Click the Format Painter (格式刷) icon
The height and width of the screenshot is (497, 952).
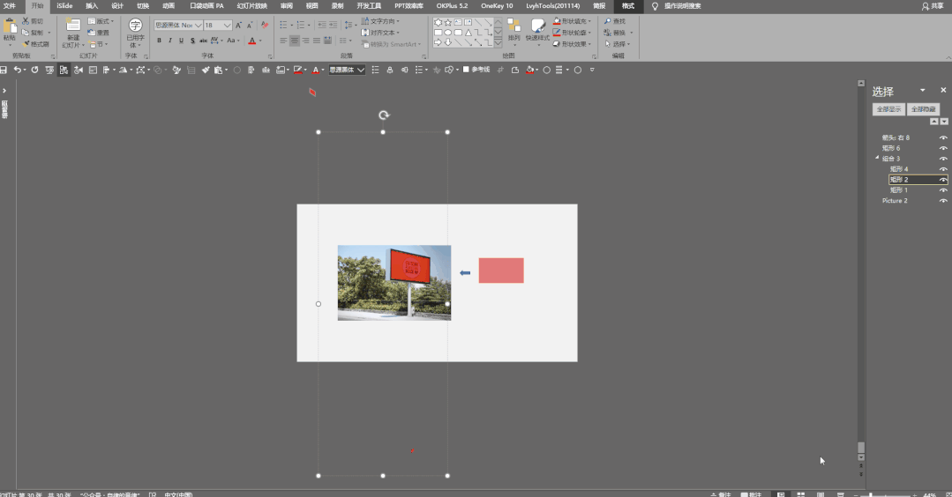click(39, 44)
